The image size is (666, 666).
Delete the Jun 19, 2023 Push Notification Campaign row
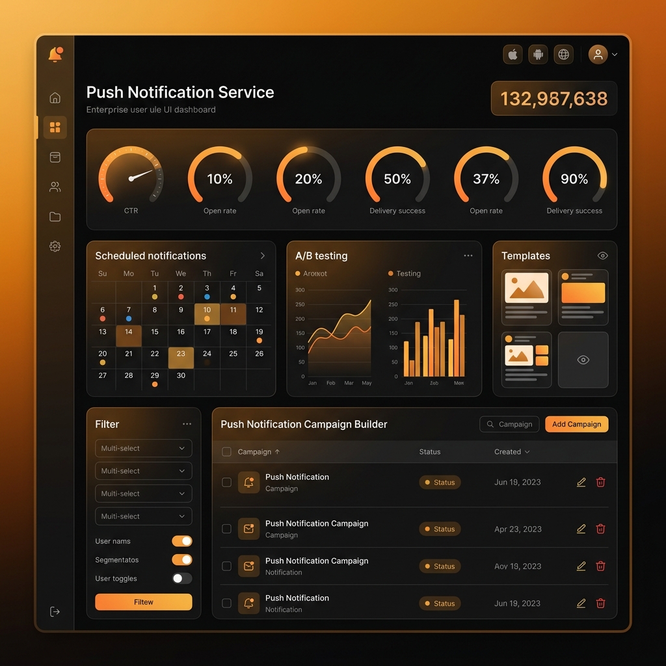coord(600,482)
